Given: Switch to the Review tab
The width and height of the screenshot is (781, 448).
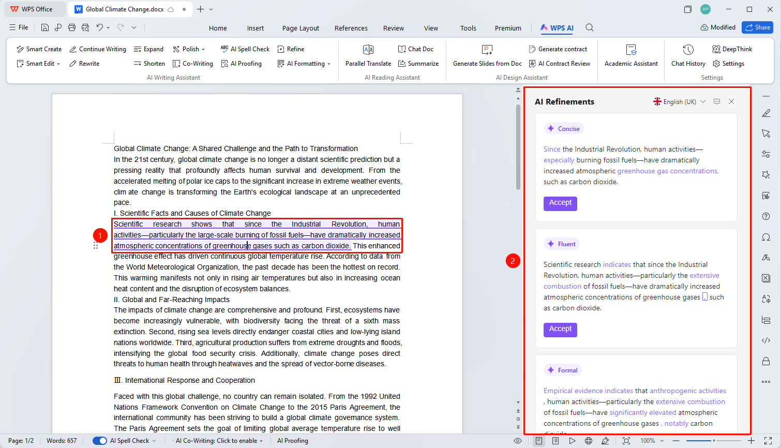Looking at the screenshot, I should (394, 28).
